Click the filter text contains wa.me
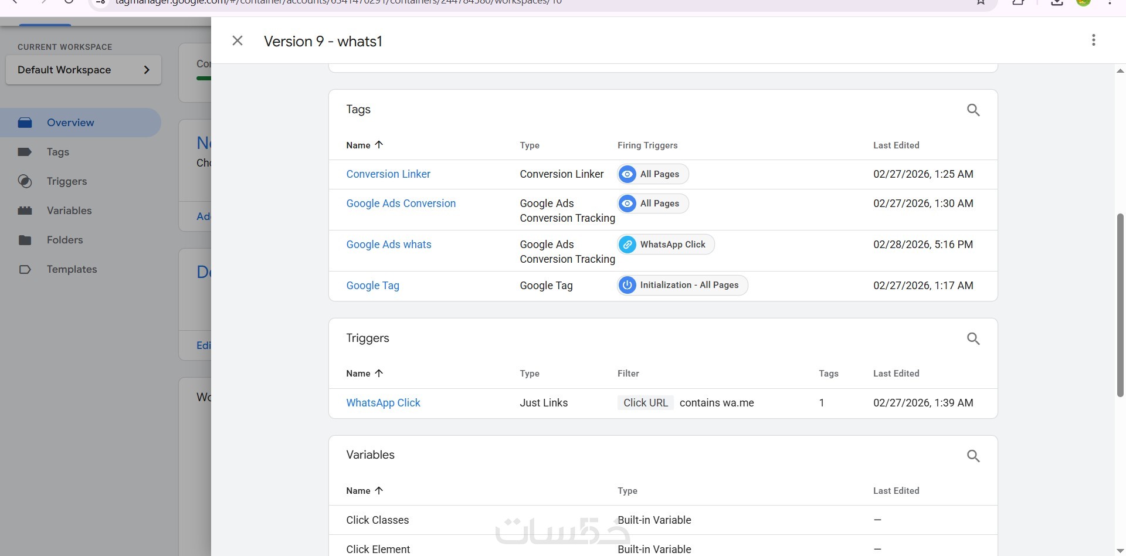This screenshot has width=1126, height=556. (717, 403)
